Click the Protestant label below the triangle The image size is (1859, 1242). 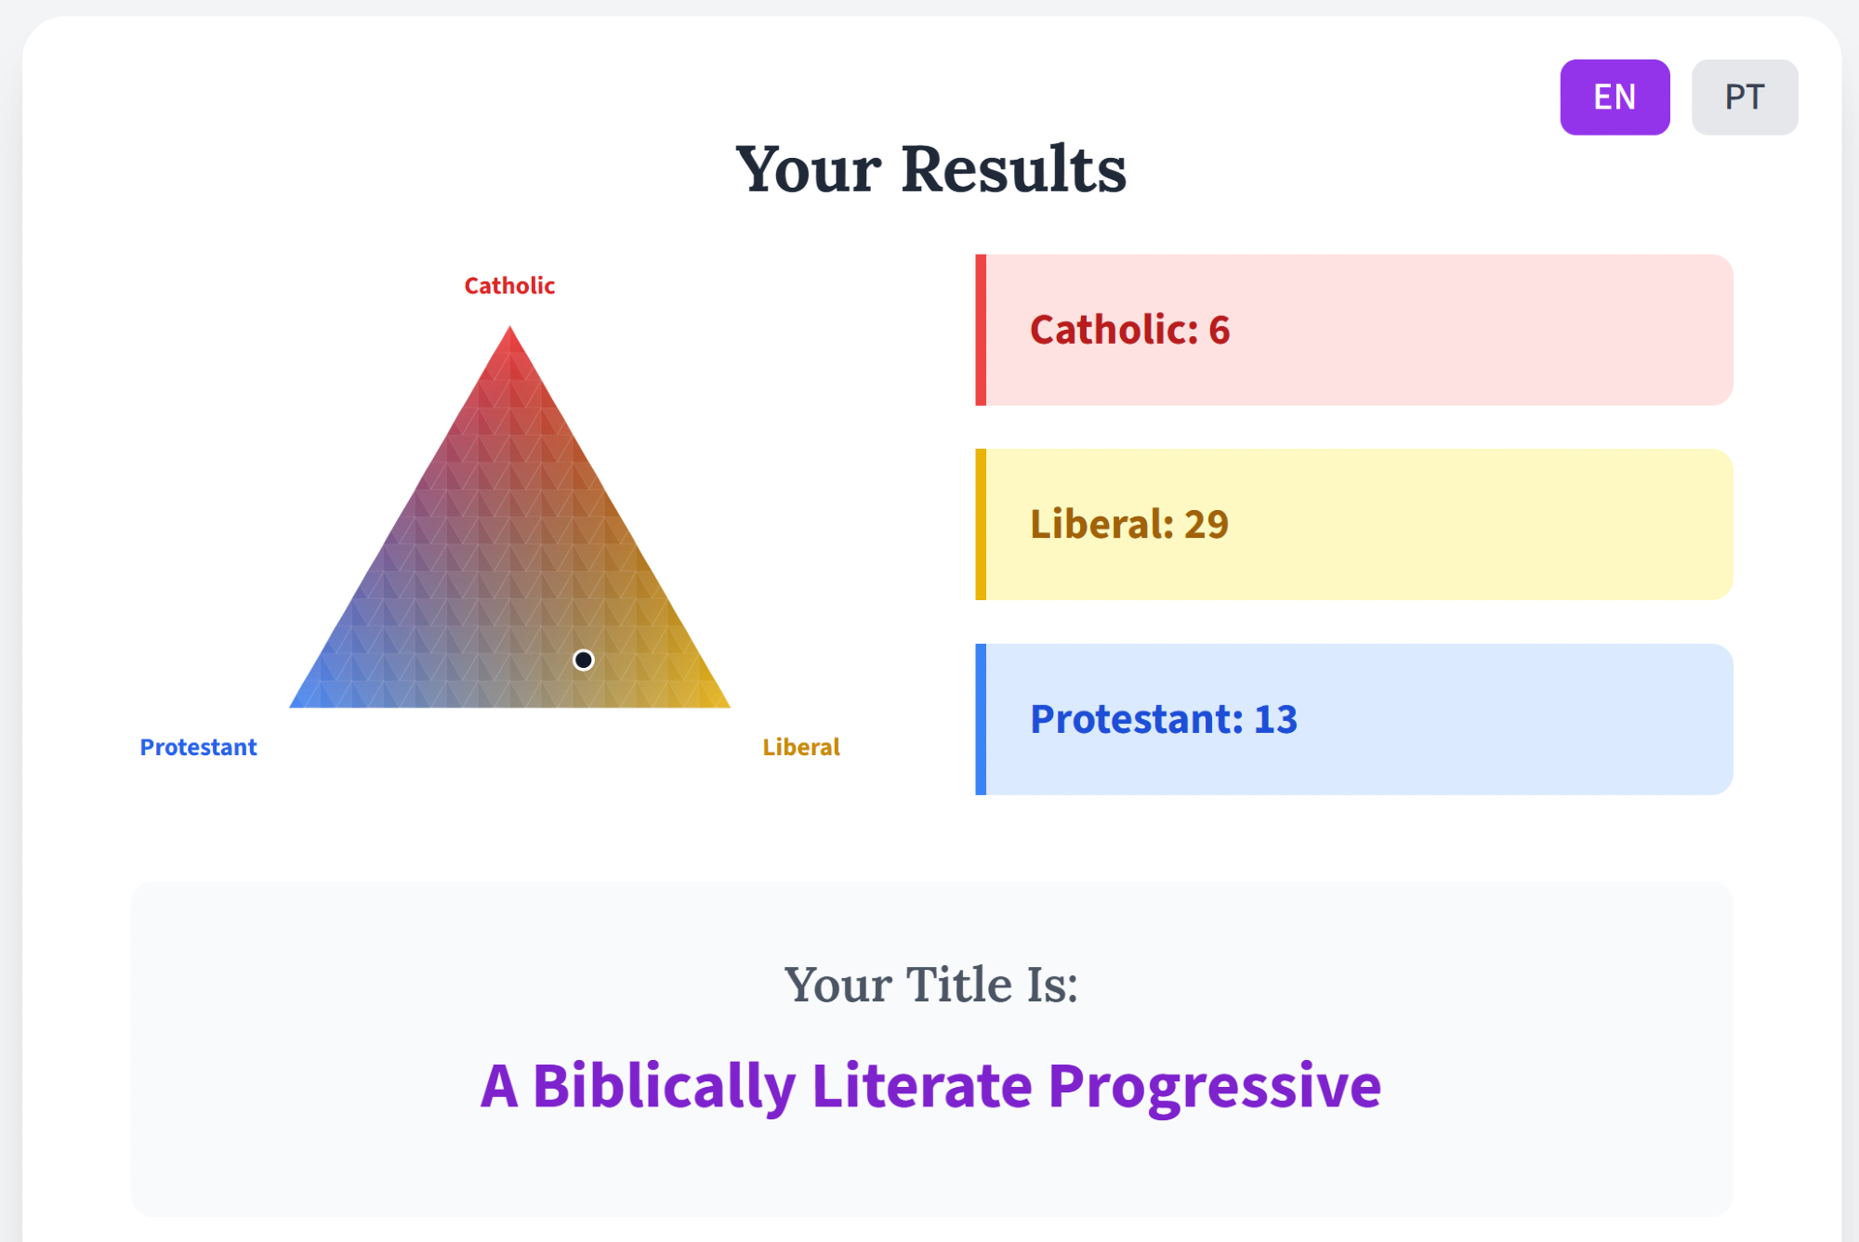tap(198, 747)
